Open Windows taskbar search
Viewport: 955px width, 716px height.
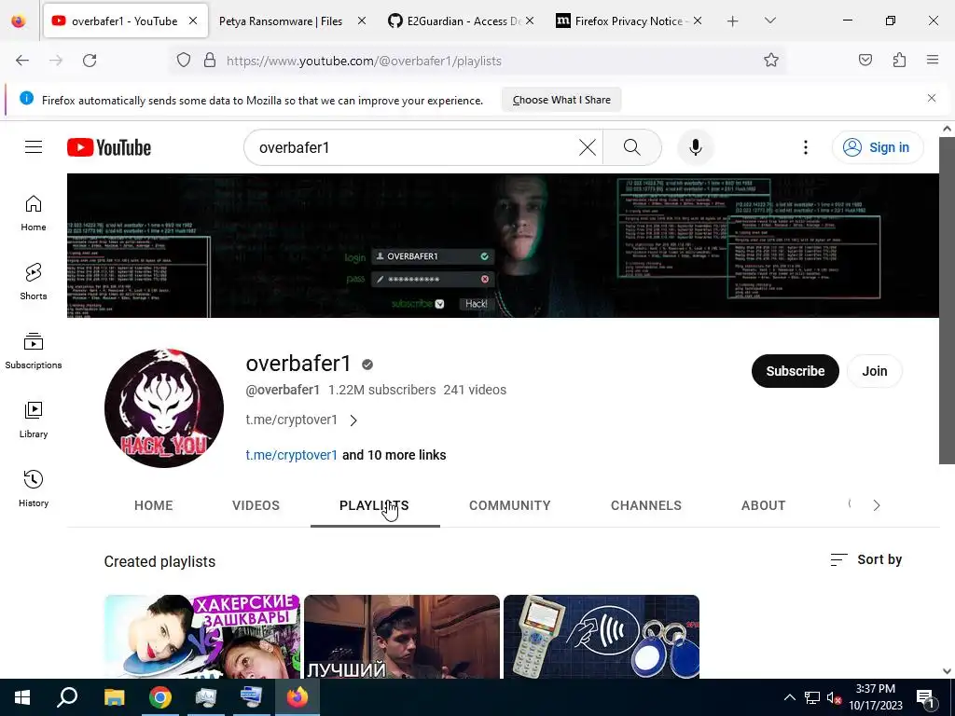(67, 697)
